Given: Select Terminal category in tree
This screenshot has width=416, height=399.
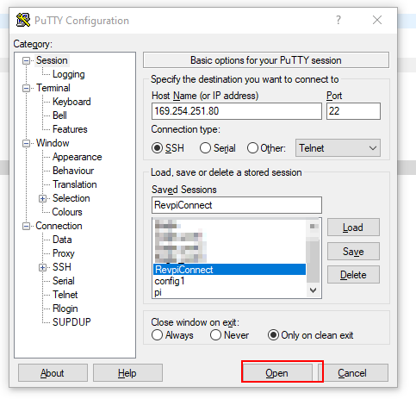Looking at the screenshot, I should [x=53, y=88].
